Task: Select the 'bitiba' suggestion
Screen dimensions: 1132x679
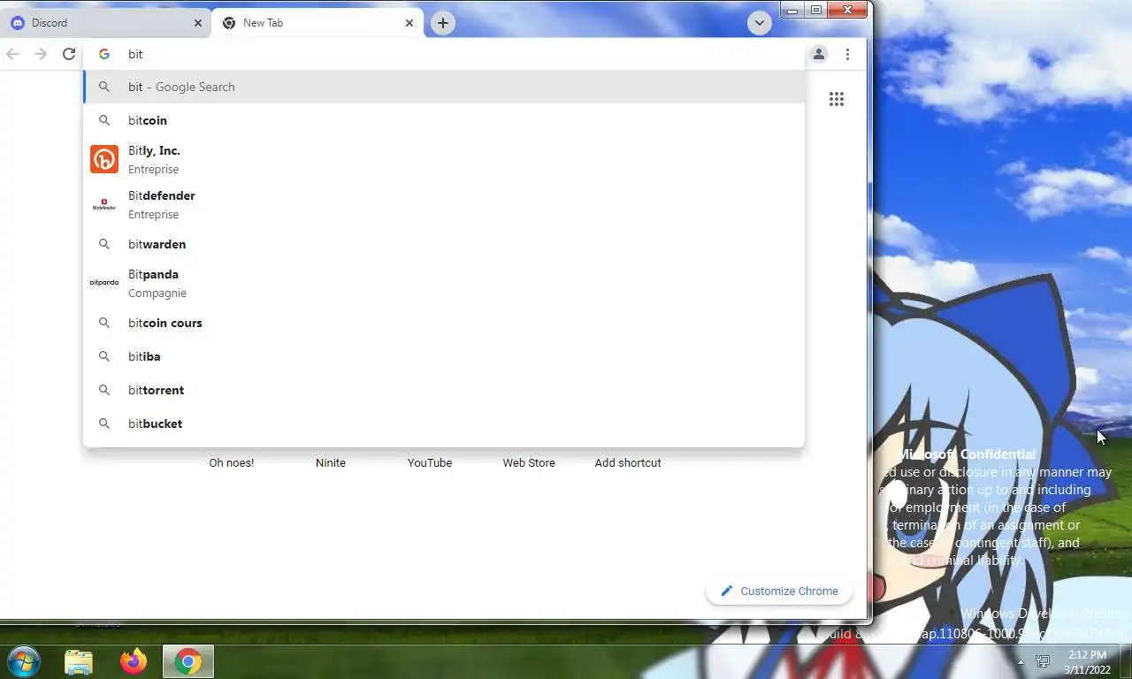Action: click(x=444, y=356)
